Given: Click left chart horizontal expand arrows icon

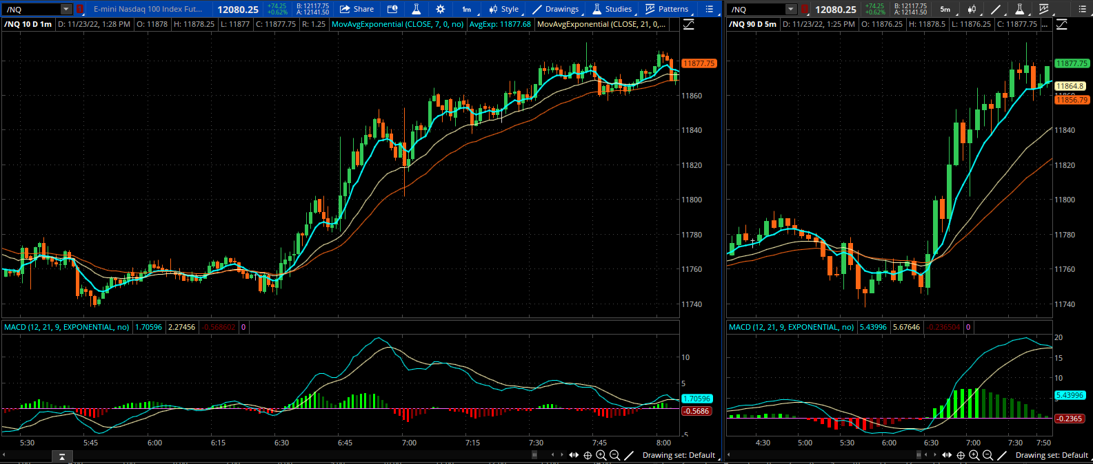Looking at the screenshot, I should tap(574, 456).
